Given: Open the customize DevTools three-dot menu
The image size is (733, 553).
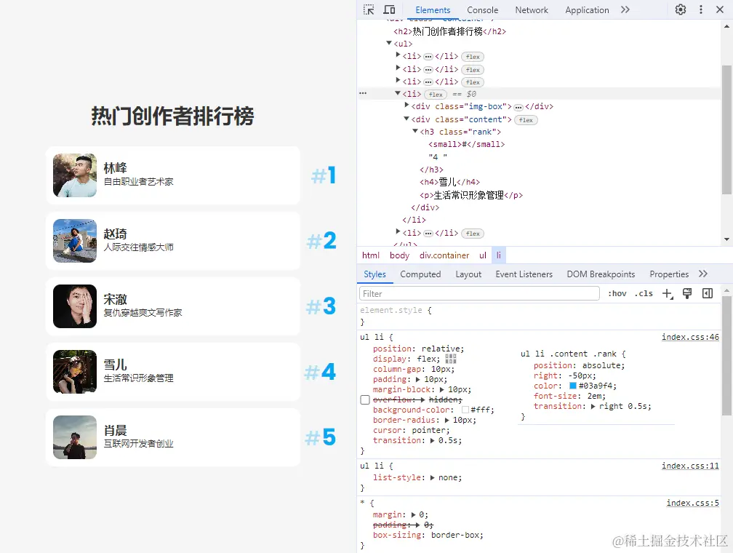Looking at the screenshot, I should tap(700, 9).
